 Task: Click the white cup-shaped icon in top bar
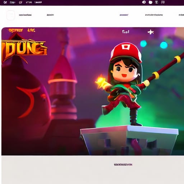tap(151, 2)
